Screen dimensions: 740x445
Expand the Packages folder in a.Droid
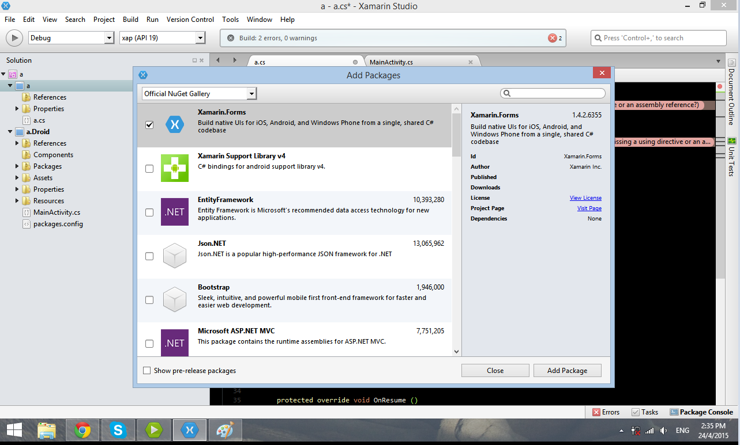[x=17, y=166]
